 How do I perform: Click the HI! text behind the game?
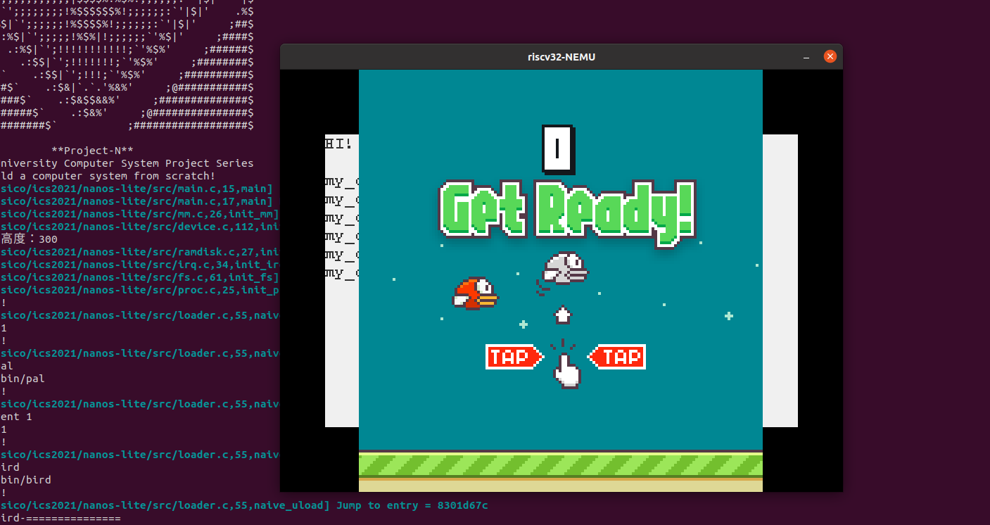coord(338,144)
